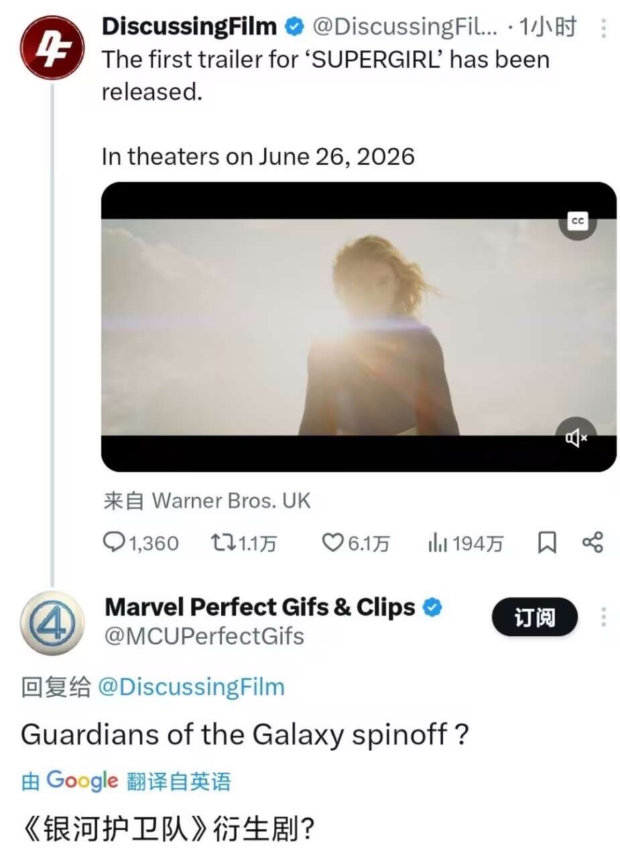Viewport: 620px width, 858px height.
Task: Open the @DiscussingFilm reply mention link
Action: (x=191, y=686)
